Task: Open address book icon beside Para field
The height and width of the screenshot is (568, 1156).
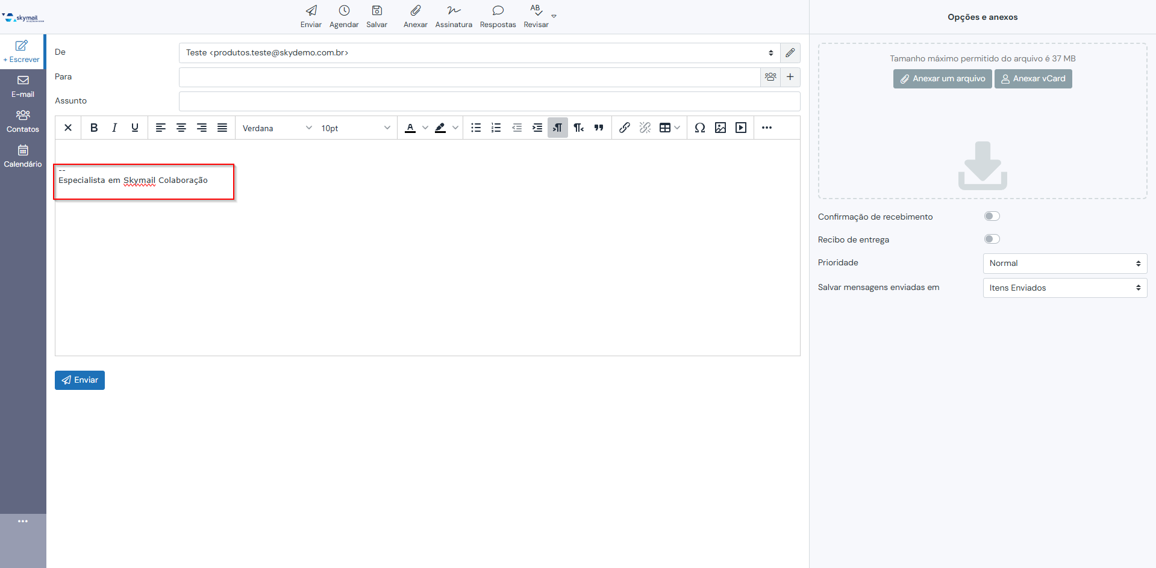Action: 770,77
